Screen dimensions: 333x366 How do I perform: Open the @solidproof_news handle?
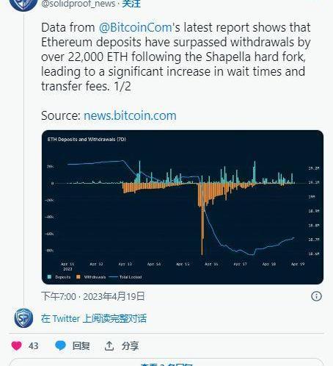[78, 4]
